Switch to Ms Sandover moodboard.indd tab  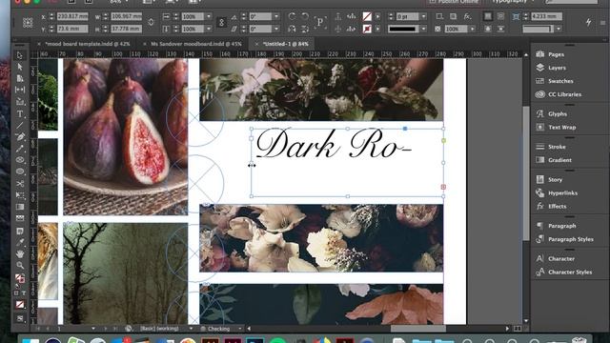[x=196, y=44]
